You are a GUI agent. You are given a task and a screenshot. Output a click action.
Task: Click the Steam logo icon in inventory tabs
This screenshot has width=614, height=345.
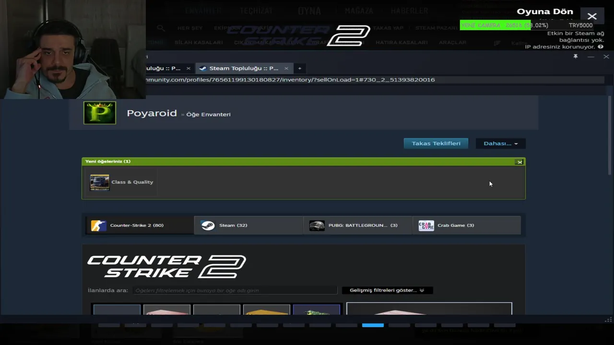pyautogui.click(x=208, y=225)
